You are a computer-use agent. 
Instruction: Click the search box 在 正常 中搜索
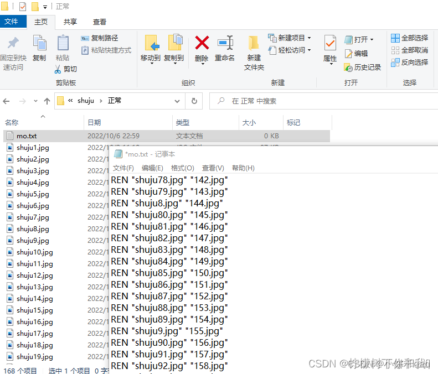click(x=324, y=101)
